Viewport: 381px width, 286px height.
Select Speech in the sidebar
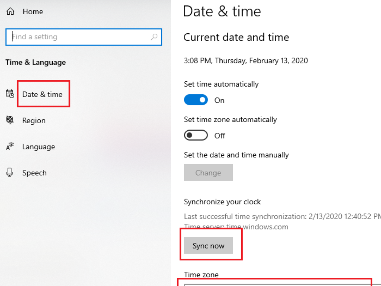[x=34, y=173]
